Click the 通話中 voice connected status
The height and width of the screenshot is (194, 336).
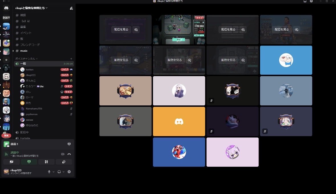[x=15, y=153]
